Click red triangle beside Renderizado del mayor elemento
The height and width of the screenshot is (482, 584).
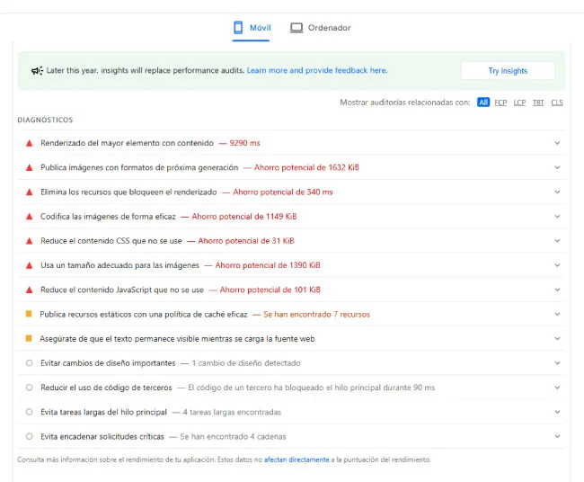point(29,143)
